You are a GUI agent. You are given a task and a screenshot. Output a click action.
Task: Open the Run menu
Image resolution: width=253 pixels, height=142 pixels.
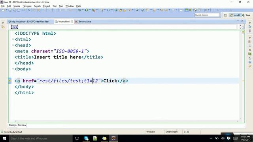click(x=61, y=6)
